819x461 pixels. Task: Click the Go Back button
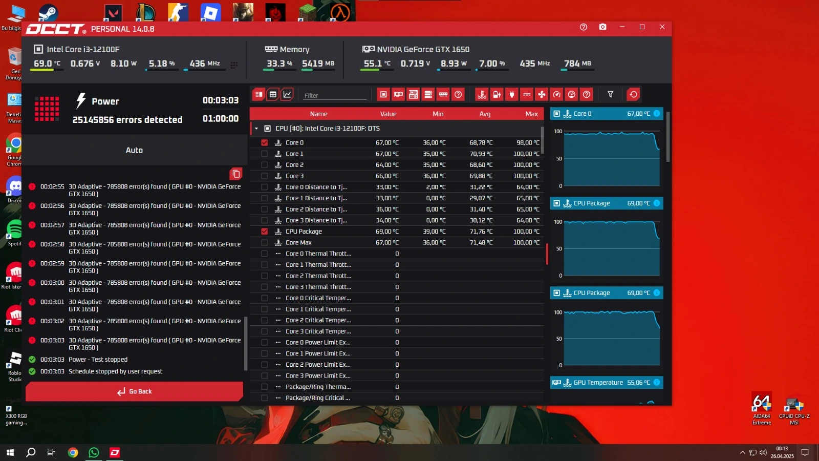134,391
